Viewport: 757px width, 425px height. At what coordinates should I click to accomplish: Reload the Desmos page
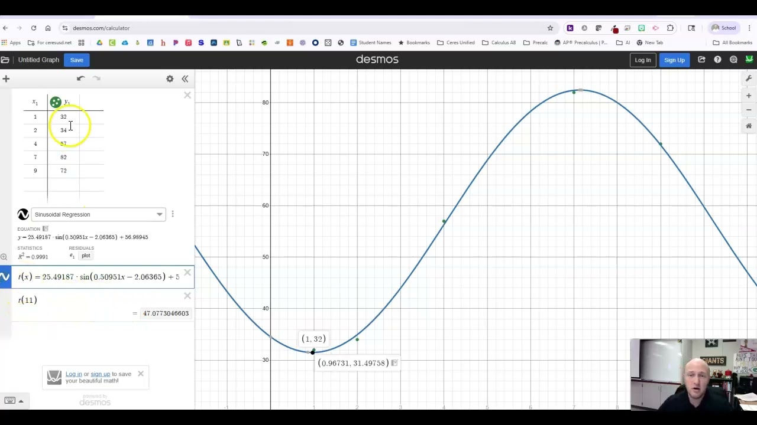pyautogui.click(x=34, y=28)
